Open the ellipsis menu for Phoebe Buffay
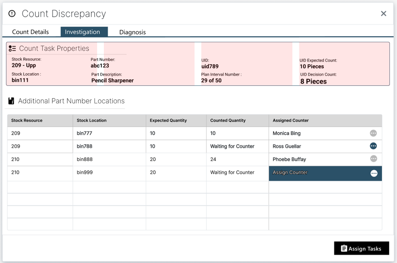The image size is (397, 263). click(x=373, y=159)
